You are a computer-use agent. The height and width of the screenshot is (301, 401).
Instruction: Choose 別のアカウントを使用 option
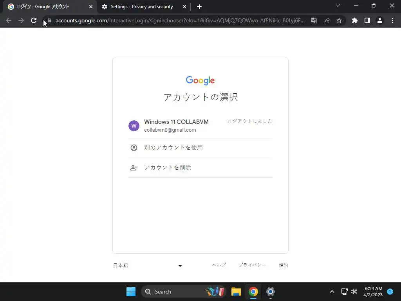click(200, 148)
